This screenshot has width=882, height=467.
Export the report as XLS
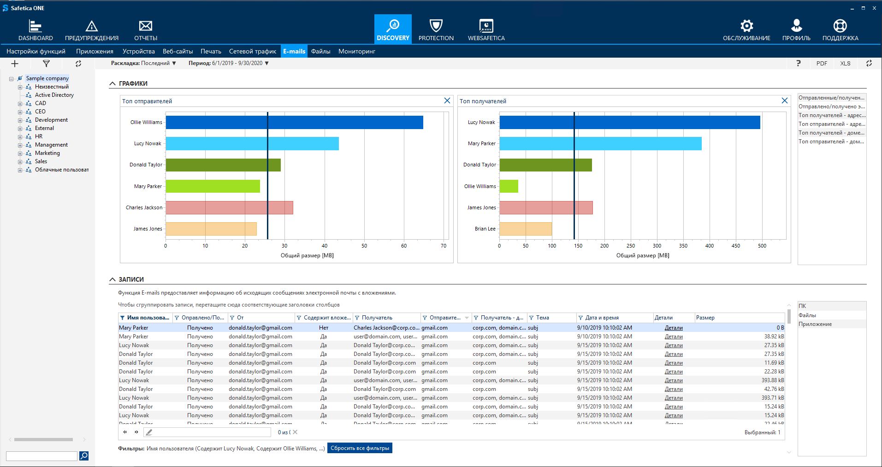pyautogui.click(x=845, y=64)
